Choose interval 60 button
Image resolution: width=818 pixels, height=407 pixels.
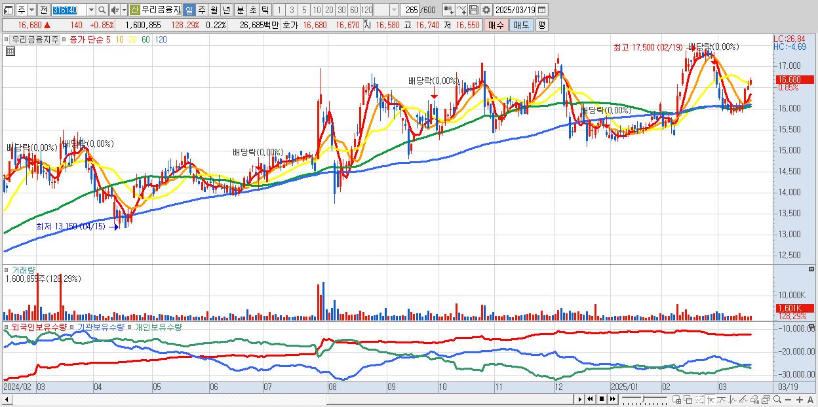coord(354,10)
